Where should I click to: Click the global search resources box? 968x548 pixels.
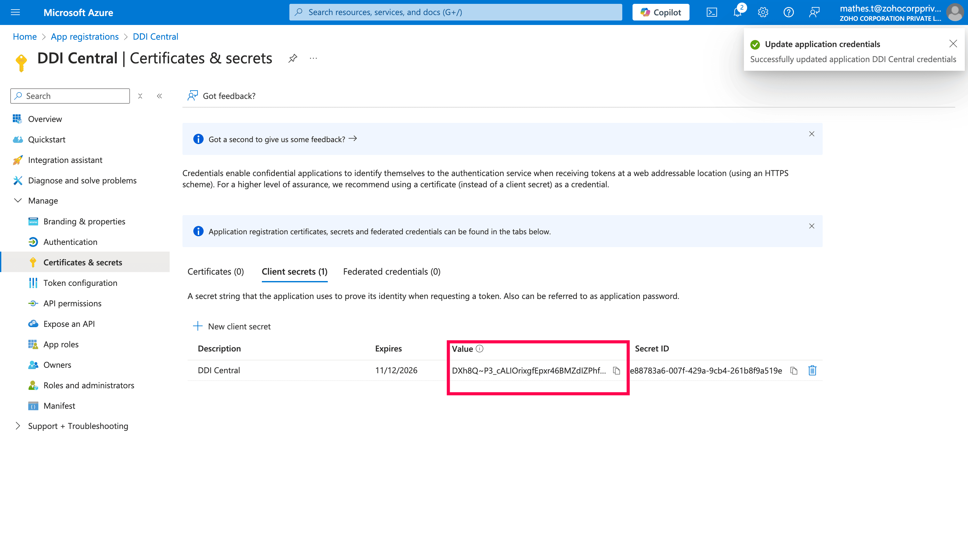tap(456, 12)
